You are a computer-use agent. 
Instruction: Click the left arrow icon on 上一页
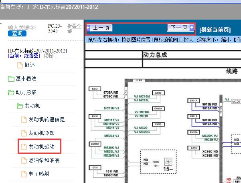pyautogui.click(x=88, y=28)
